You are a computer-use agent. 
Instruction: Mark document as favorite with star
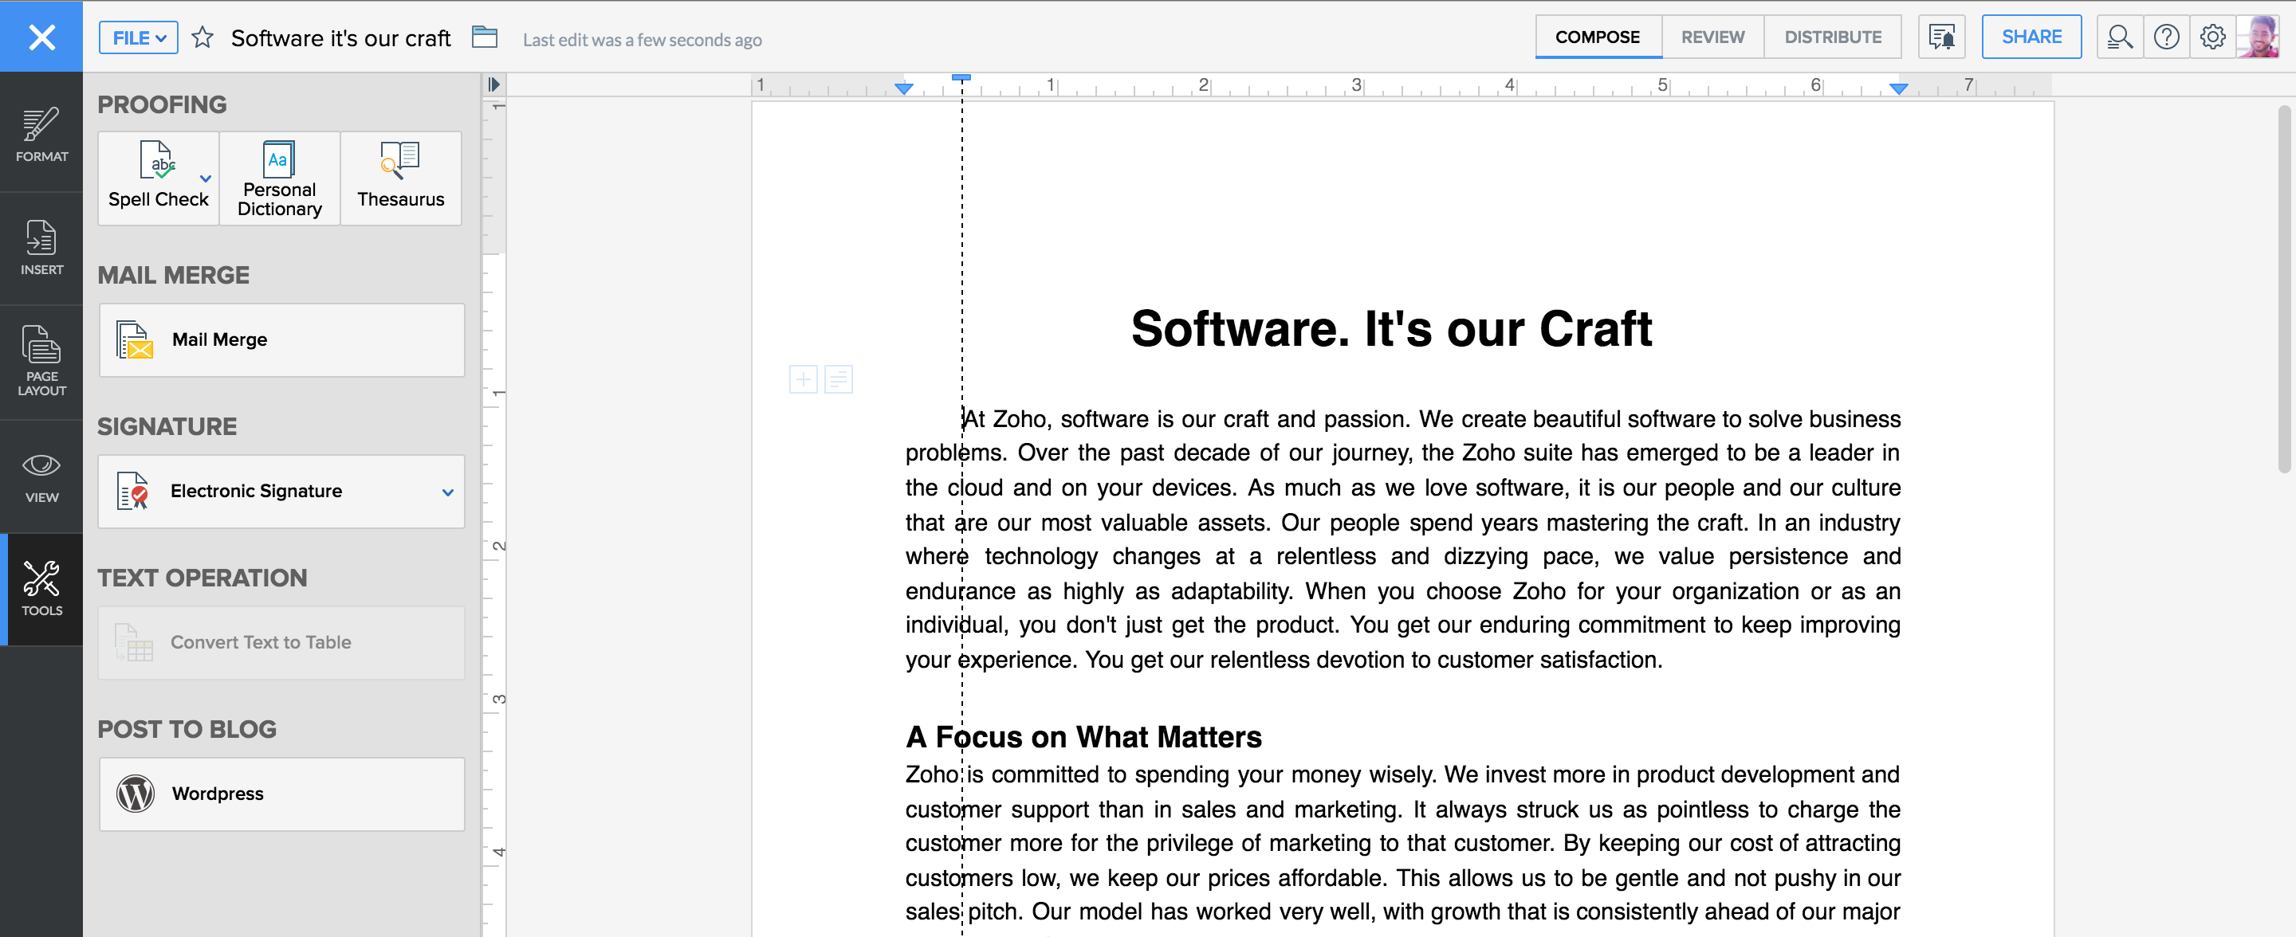[202, 37]
